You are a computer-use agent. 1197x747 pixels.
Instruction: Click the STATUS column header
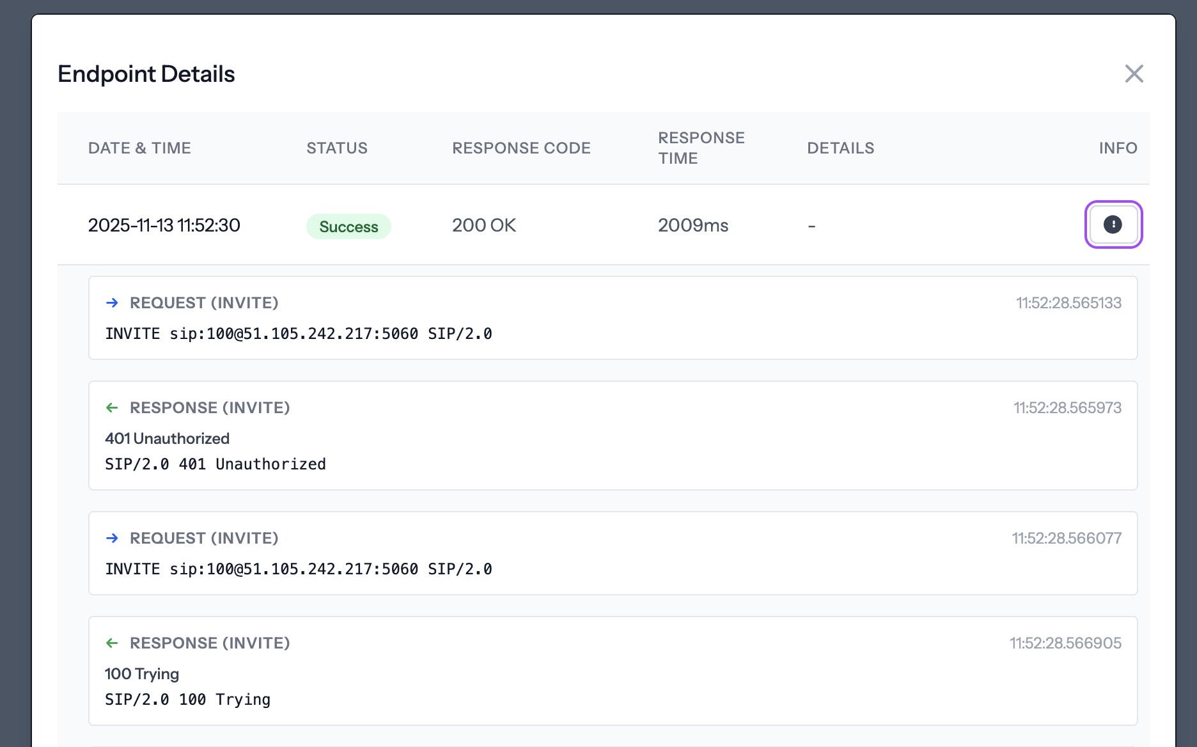[x=337, y=148]
